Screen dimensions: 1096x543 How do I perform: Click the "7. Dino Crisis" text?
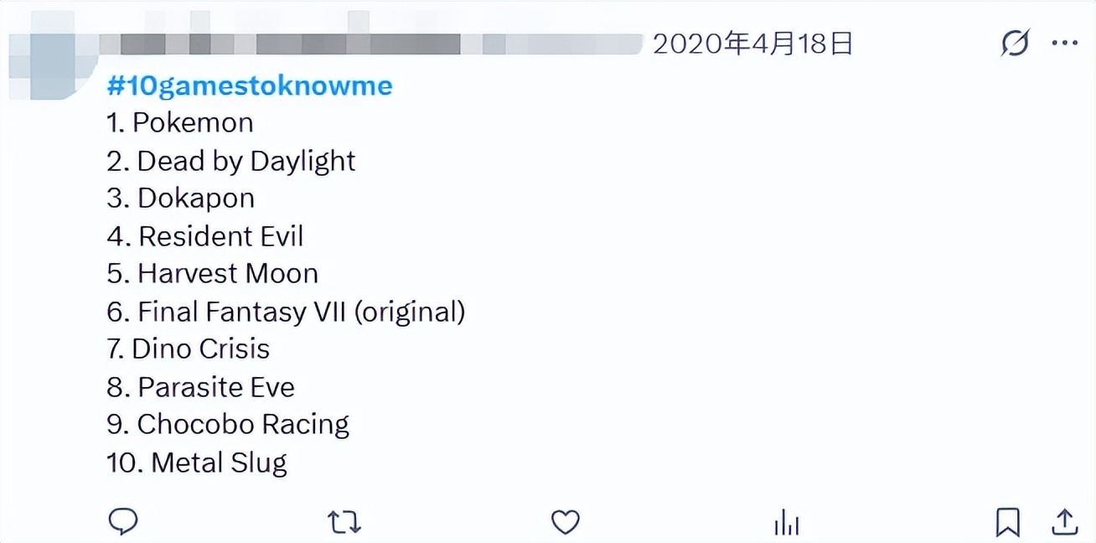(189, 349)
